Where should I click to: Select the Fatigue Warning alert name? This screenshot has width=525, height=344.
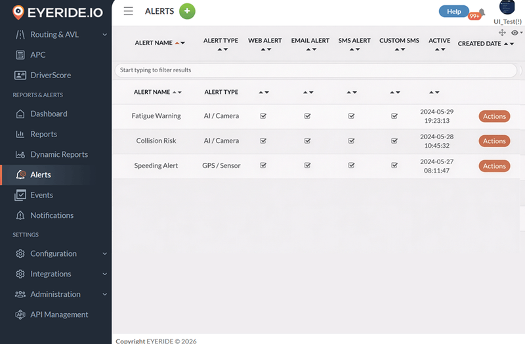pyautogui.click(x=156, y=116)
